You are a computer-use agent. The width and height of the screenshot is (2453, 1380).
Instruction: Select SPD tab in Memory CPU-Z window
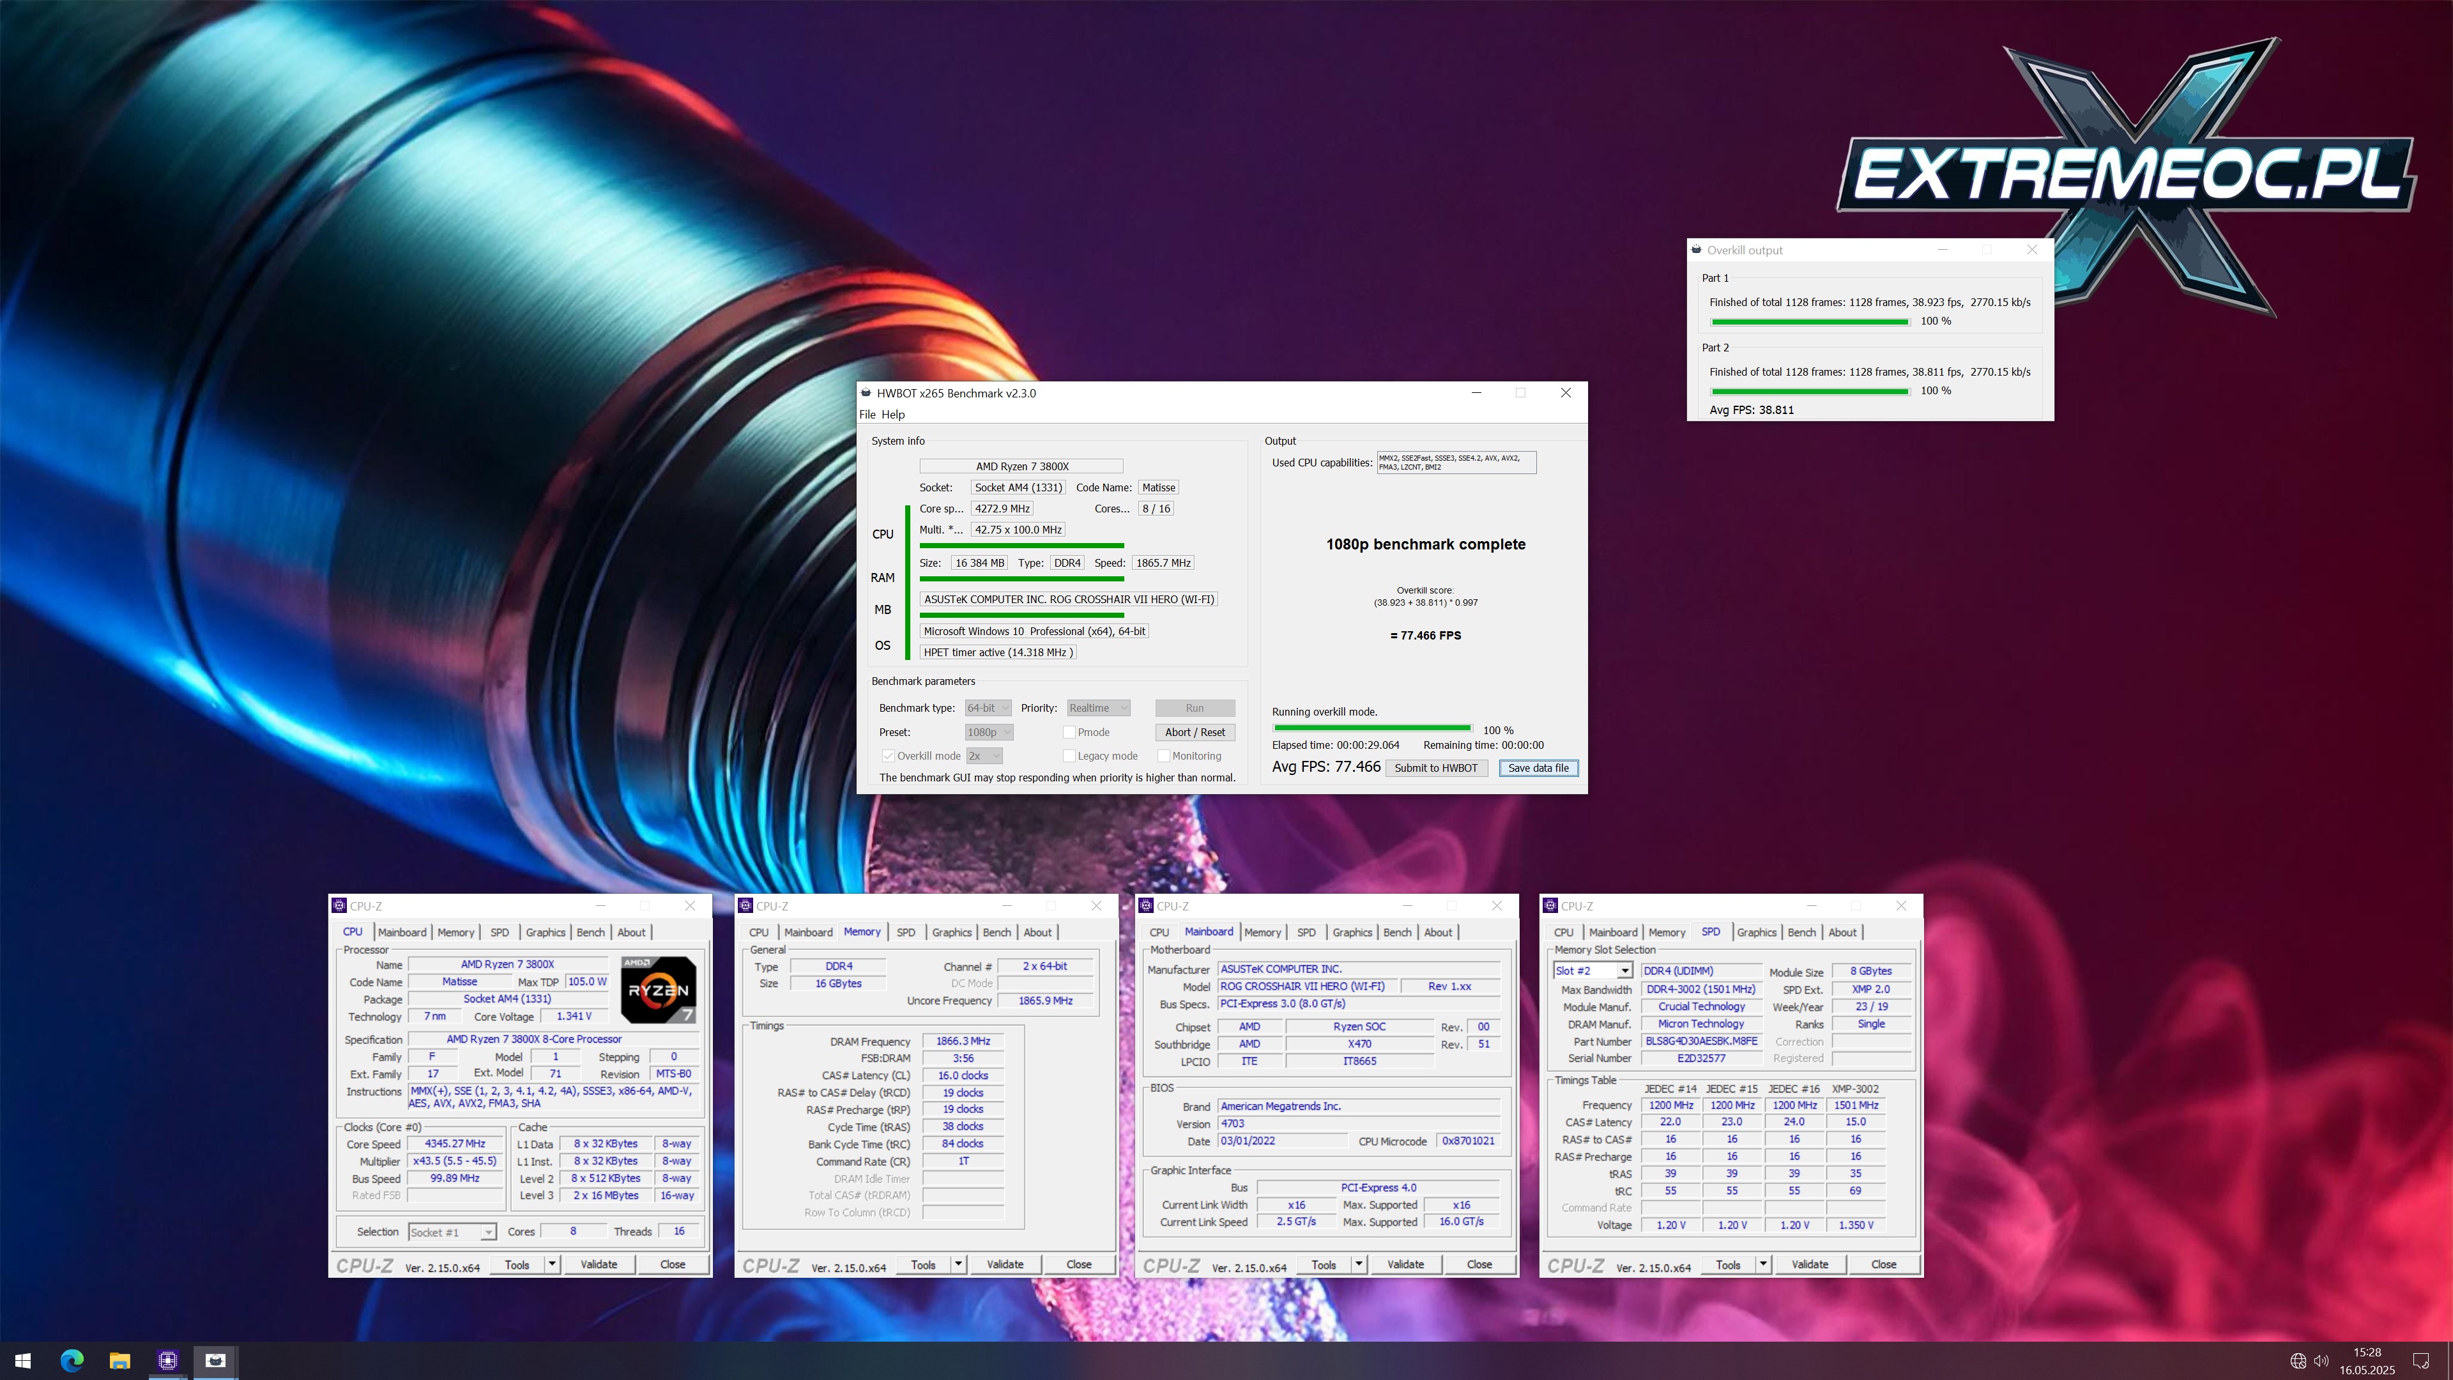click(x=906, y=932)
